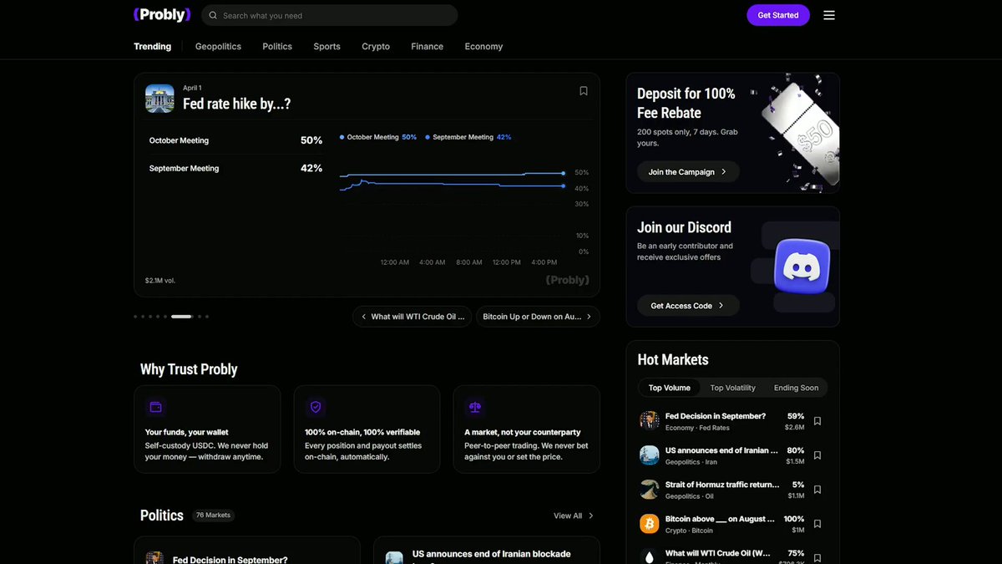
Task: Click the 76 Markets badge
Action: click(x=213, y=516)
